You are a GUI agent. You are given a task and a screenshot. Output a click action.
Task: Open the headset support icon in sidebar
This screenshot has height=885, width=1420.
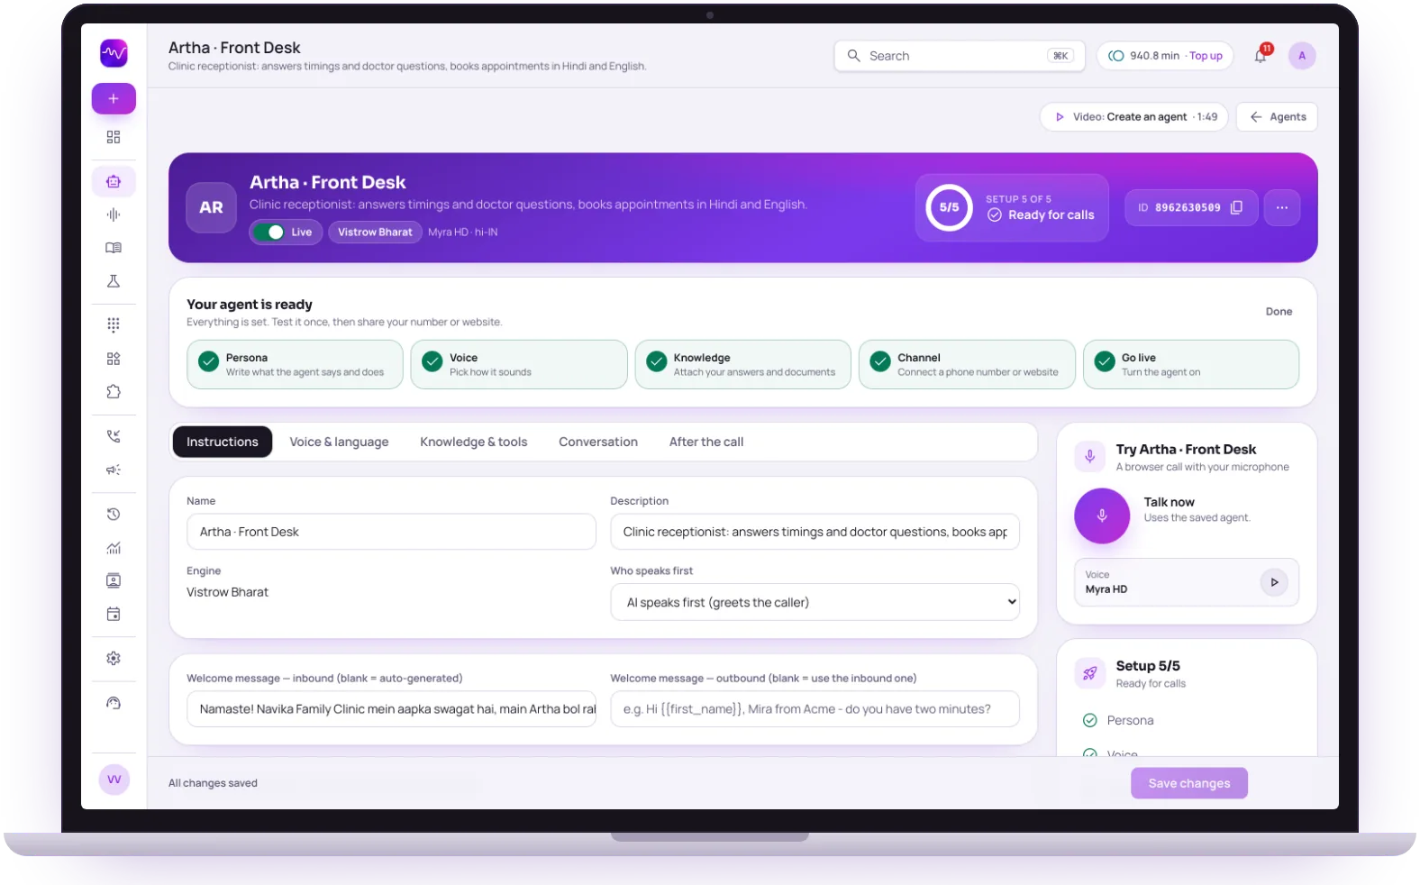[114, 703]
